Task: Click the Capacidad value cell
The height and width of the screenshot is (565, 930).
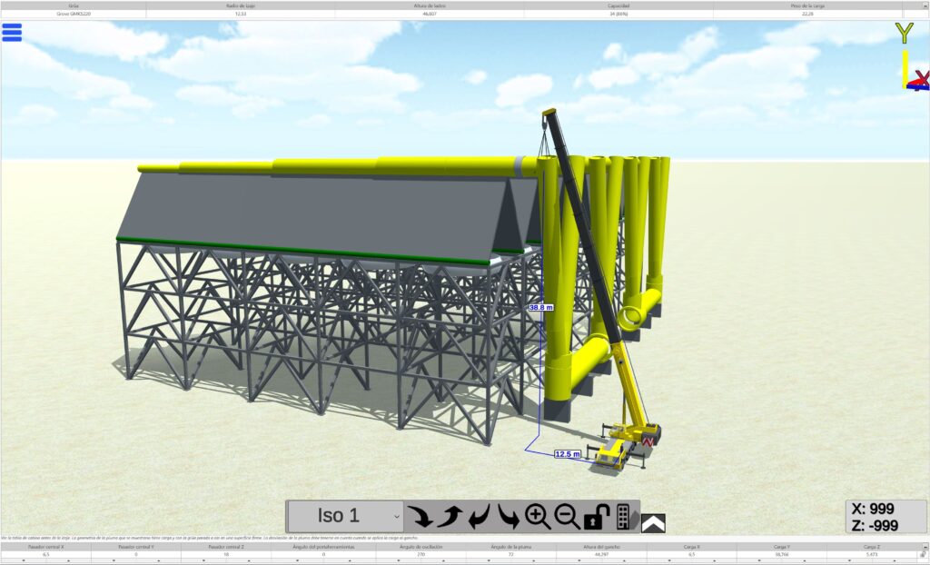Action: pyautogui.click(x=618, y=13)
